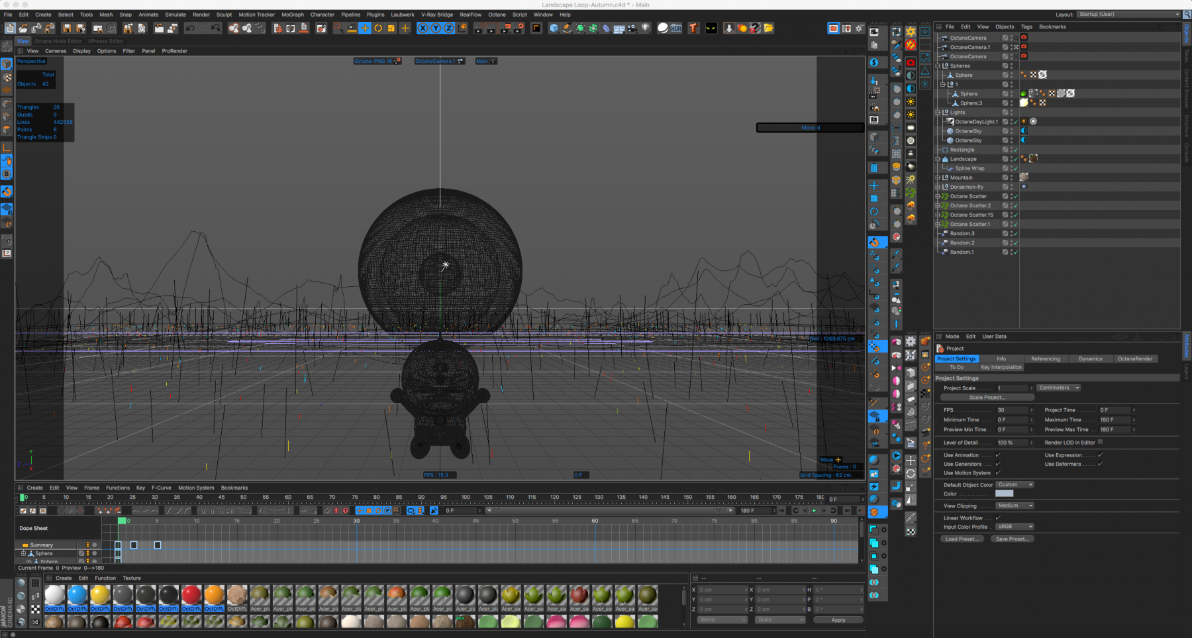Toggle Linear Workflow checkbox

point(998,518)
